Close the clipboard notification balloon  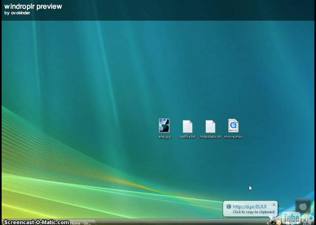coord(274,205)
